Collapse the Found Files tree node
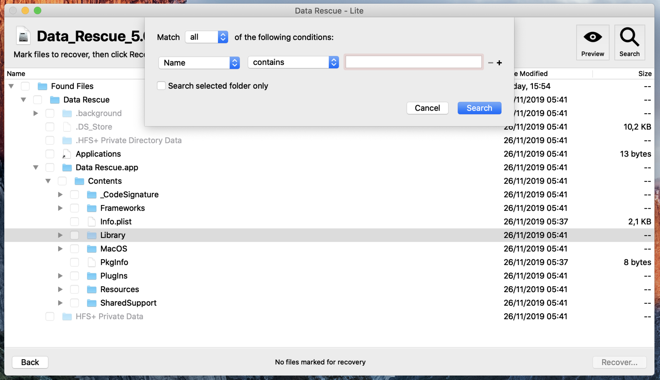This screenshot has height=380, width=660. pos(11,86)
